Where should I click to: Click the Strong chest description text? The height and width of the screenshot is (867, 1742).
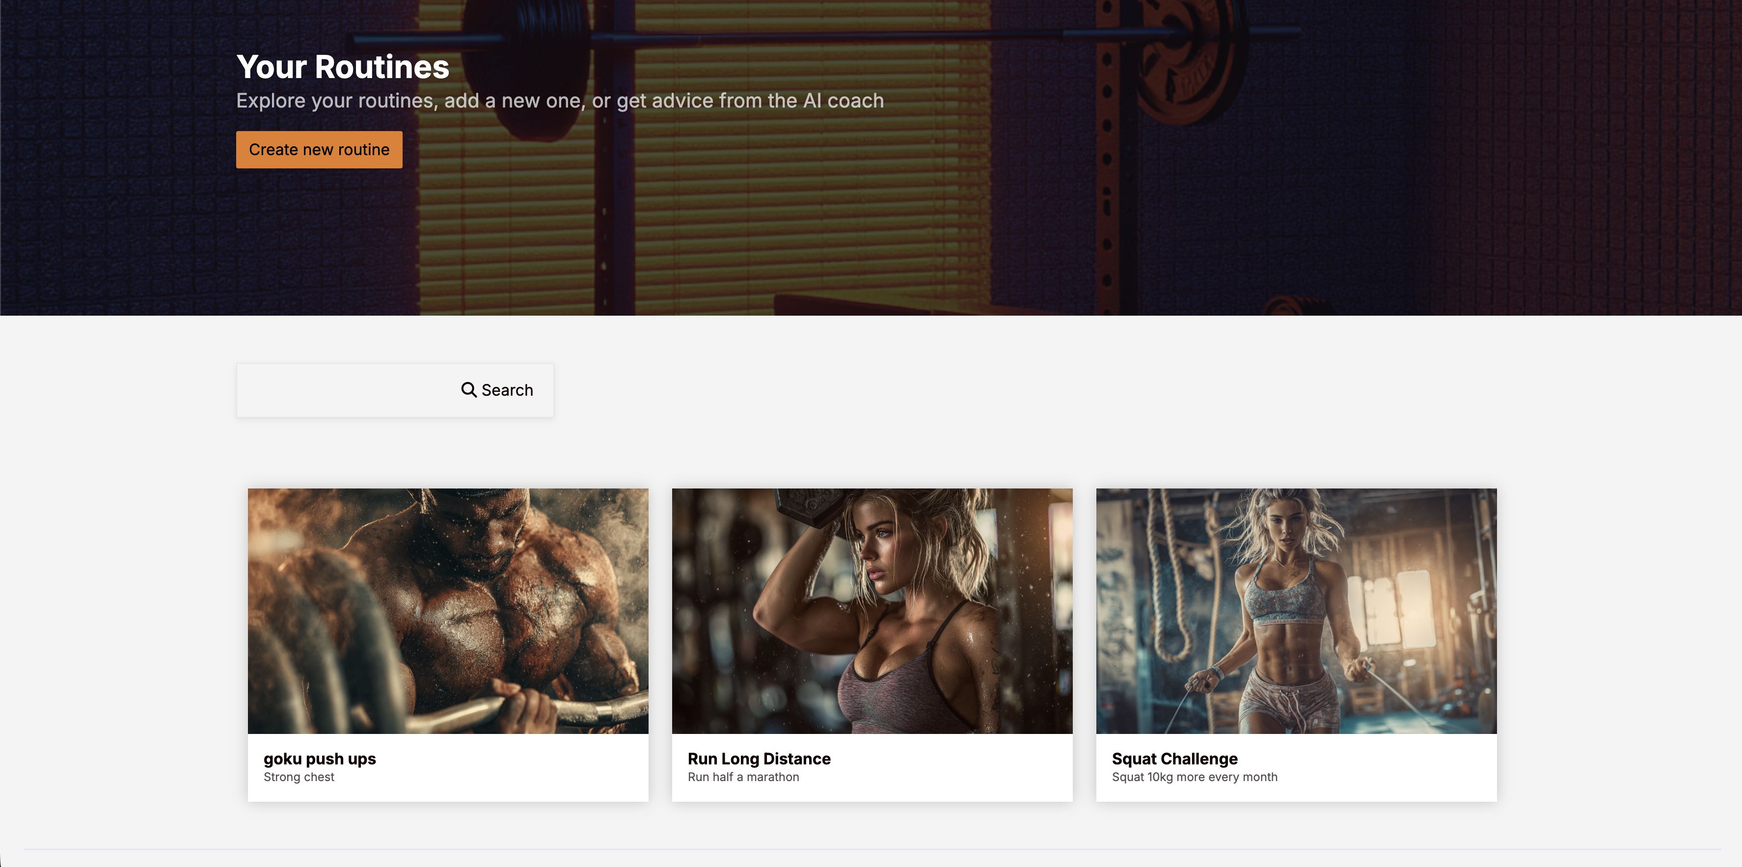click(x=299, y=777)
